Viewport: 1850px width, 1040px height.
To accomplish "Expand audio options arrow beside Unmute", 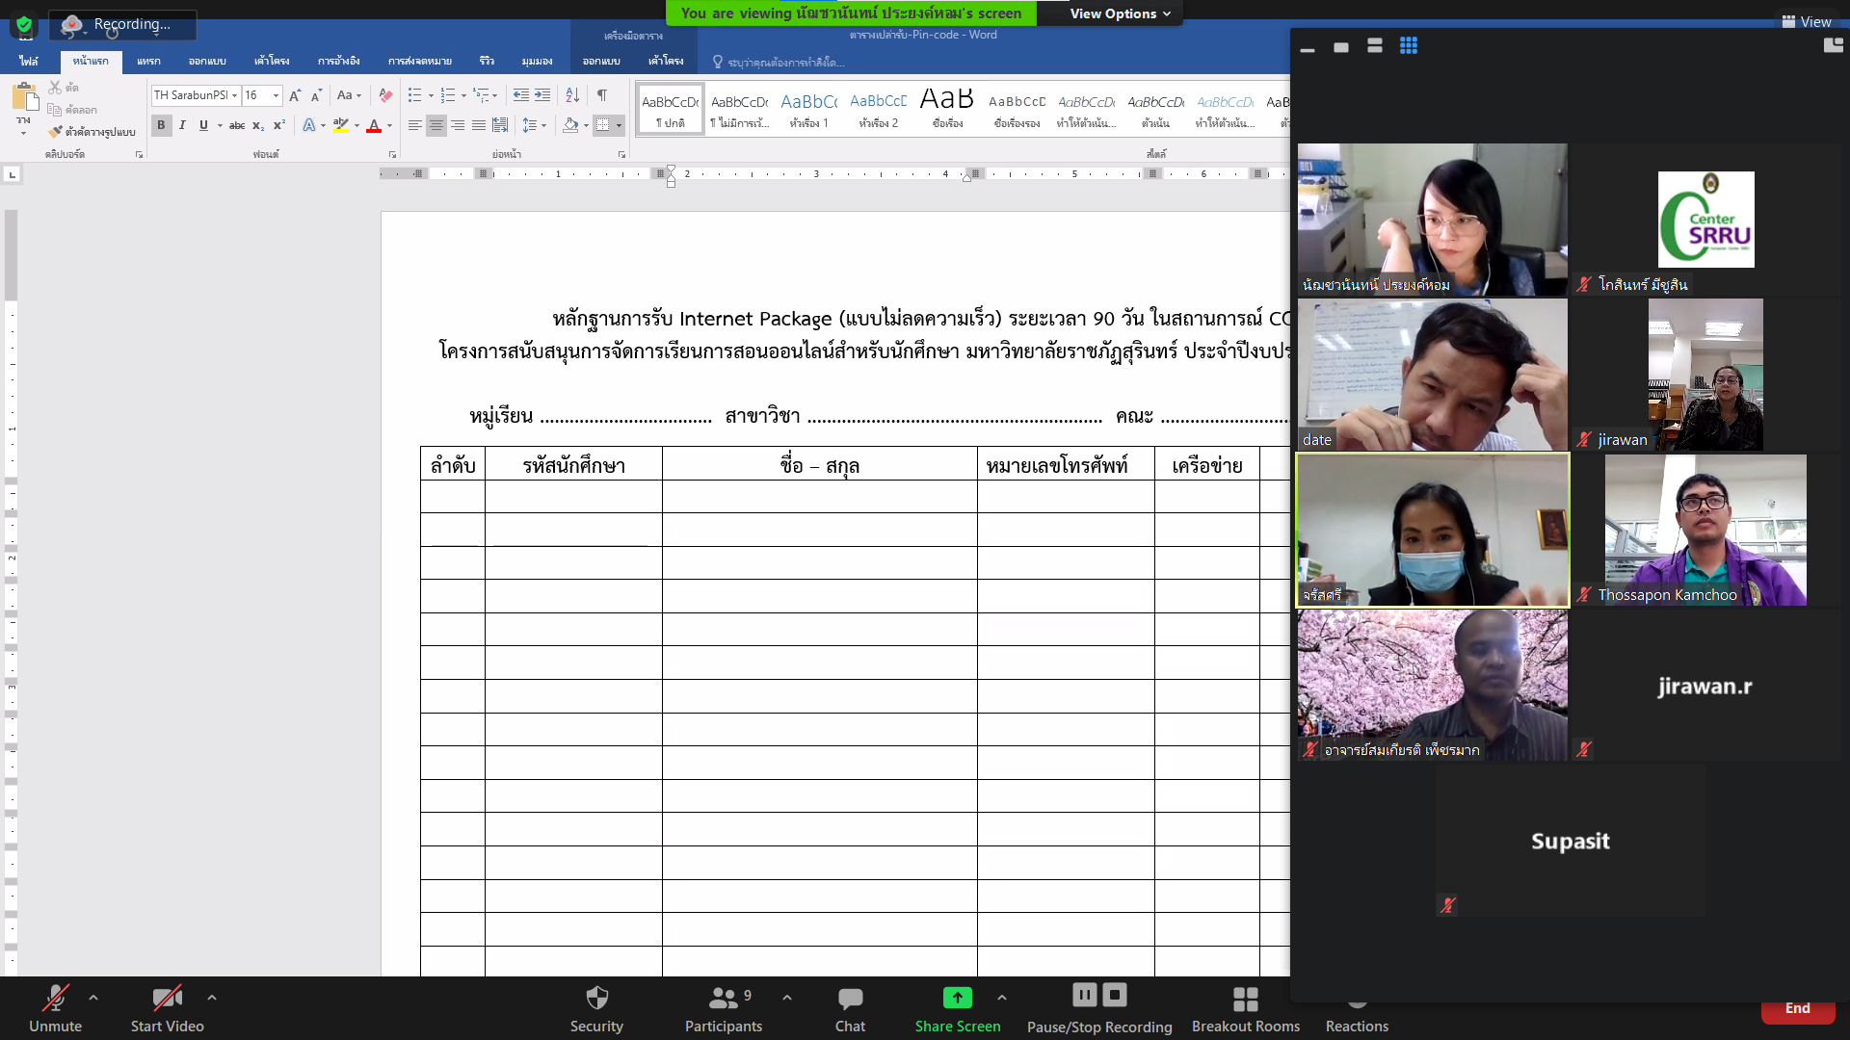I will tap(93, 998).
